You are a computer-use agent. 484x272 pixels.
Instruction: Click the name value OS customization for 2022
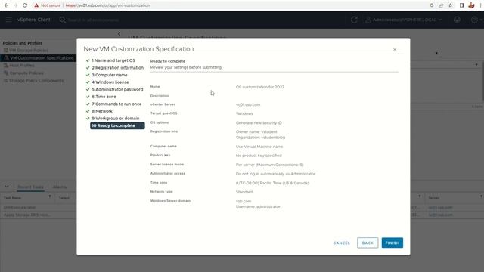(x=260, y=87)
